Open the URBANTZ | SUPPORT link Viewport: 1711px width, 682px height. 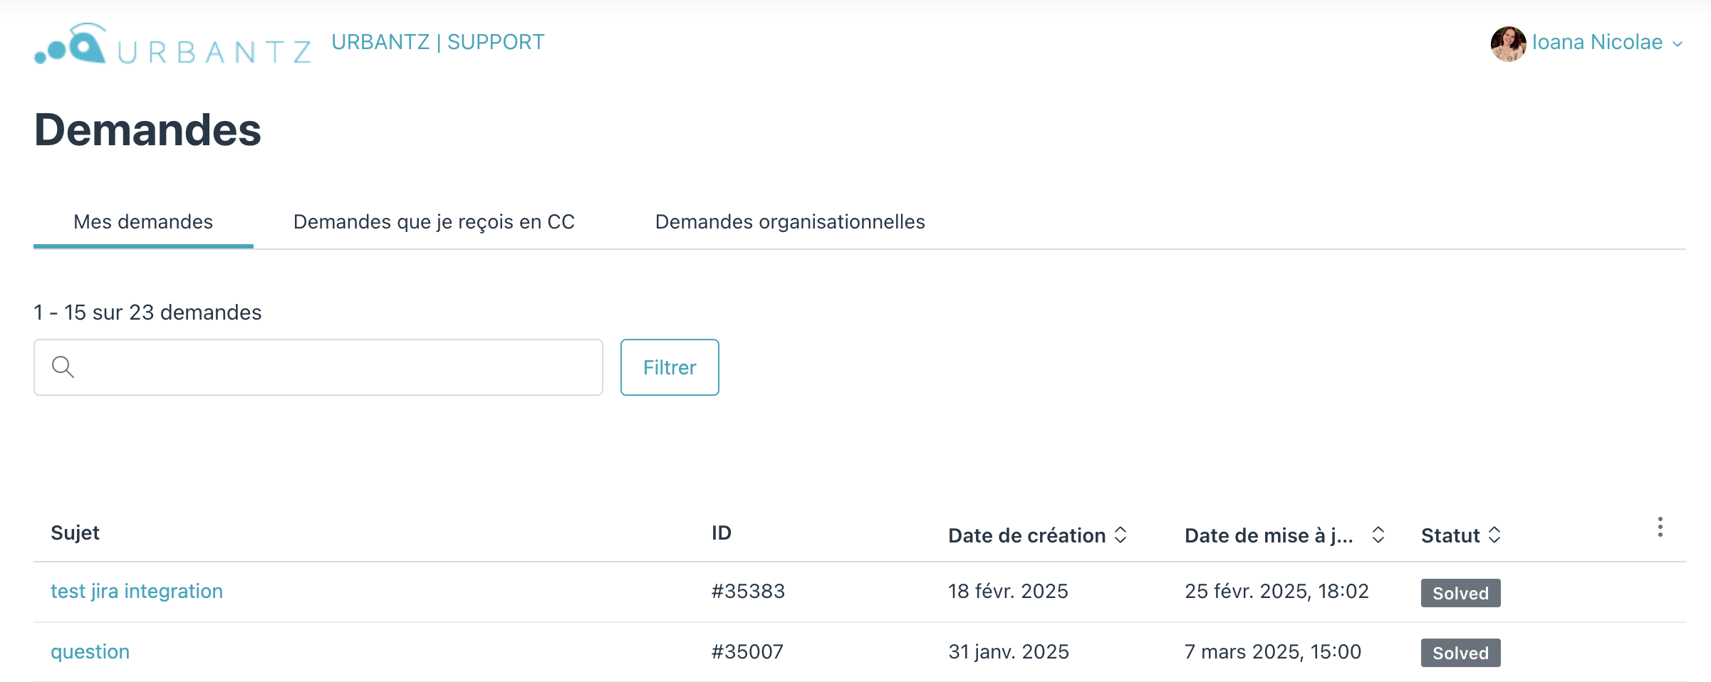click(x=437, y=42)
